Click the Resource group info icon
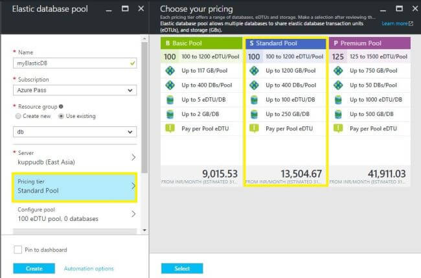 pos(61,107)
